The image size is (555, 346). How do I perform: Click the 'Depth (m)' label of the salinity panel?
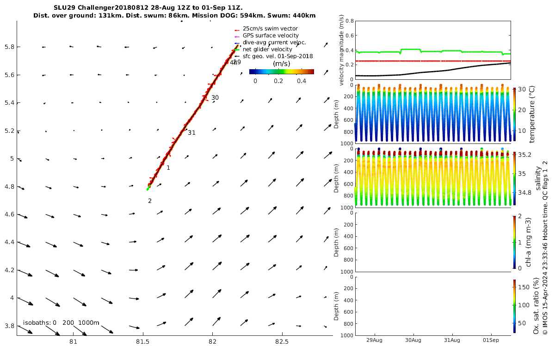point(337,178)
